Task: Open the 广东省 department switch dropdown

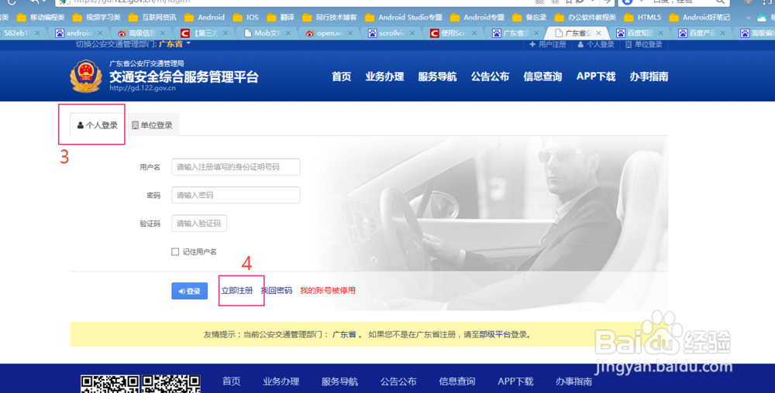Action: click(x=174, y=44)
